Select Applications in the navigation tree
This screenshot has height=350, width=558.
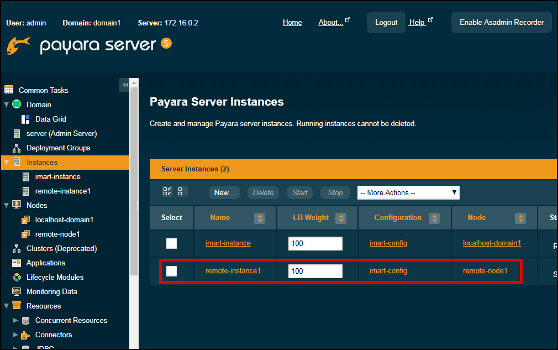click(x=45, y=263)
